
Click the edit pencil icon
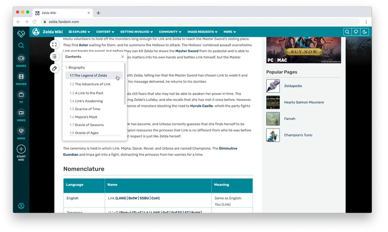click(x=54, y=68)
